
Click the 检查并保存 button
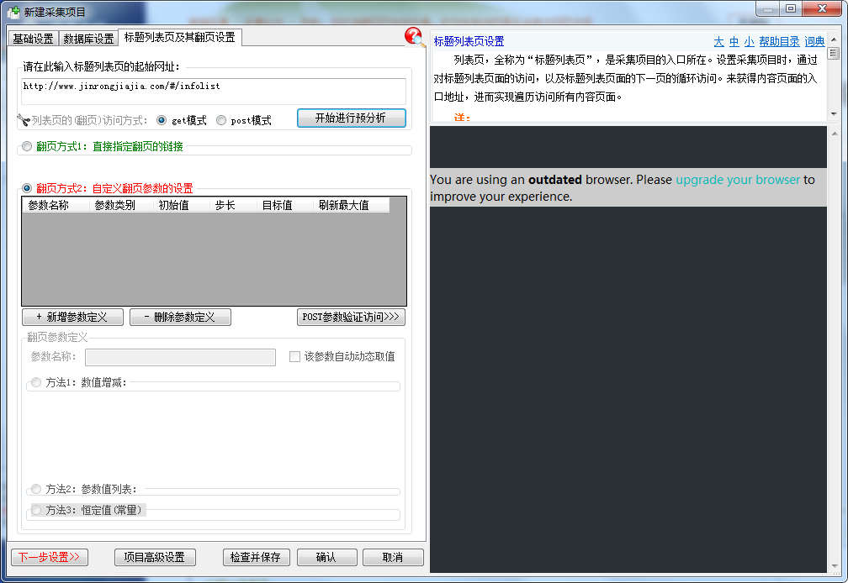[x=257, y=557]
